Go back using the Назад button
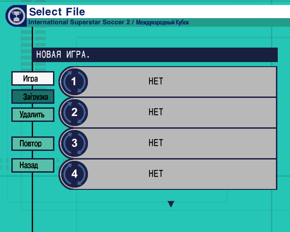 click(33, 165)
